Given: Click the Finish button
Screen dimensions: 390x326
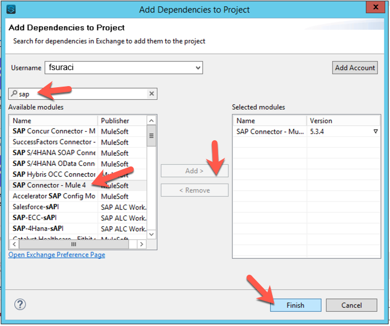Looking at the screenshot, I should point(295,305).
